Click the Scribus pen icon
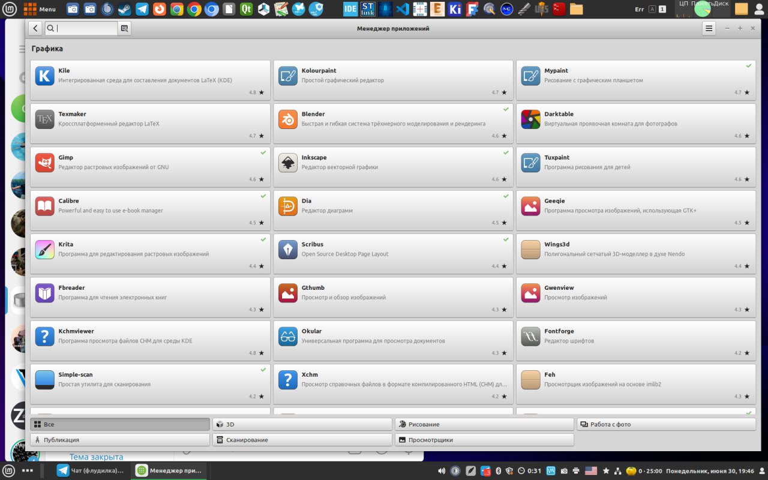The width and height of the screenshot is (768, 480). pos(288,250)
